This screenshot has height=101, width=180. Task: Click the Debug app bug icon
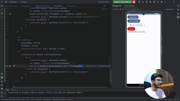[127, 2]
